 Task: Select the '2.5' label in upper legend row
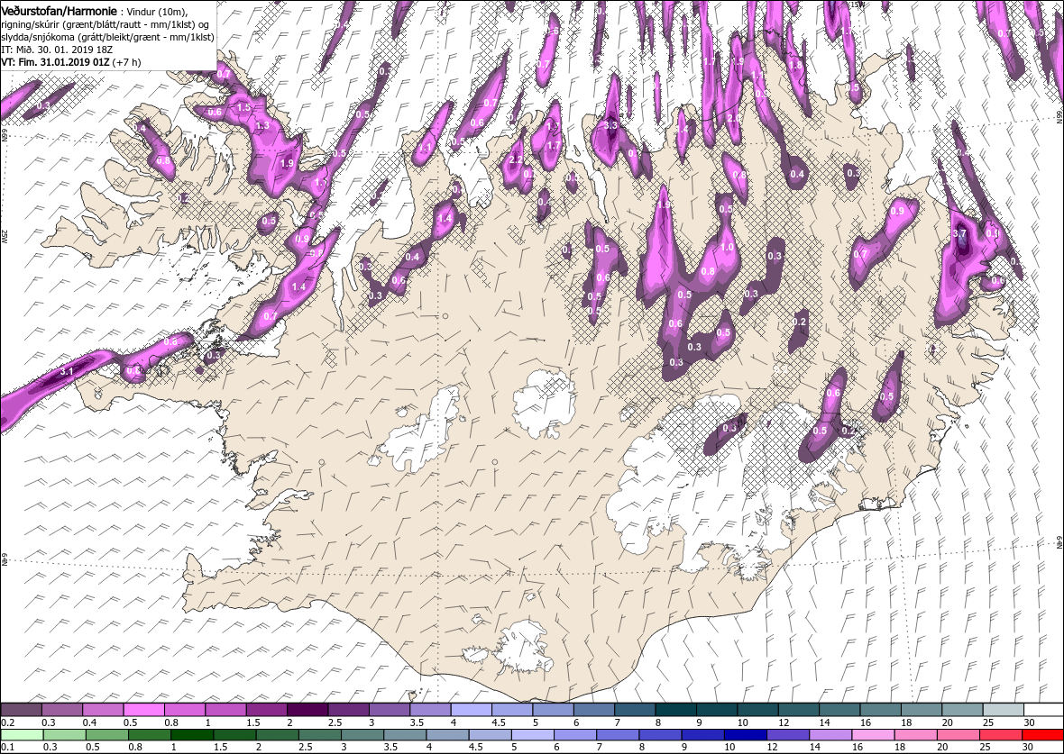[335, 722]
